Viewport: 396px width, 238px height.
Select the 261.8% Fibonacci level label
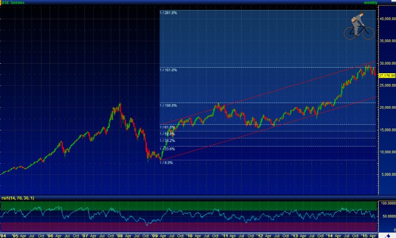(x=169, y=12)
